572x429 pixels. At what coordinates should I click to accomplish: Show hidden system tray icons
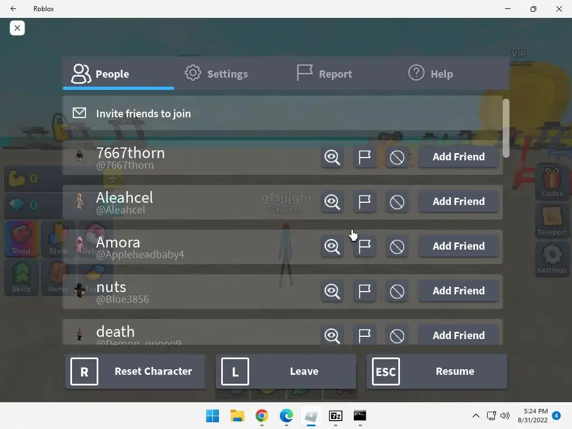[x=476, y=416]
